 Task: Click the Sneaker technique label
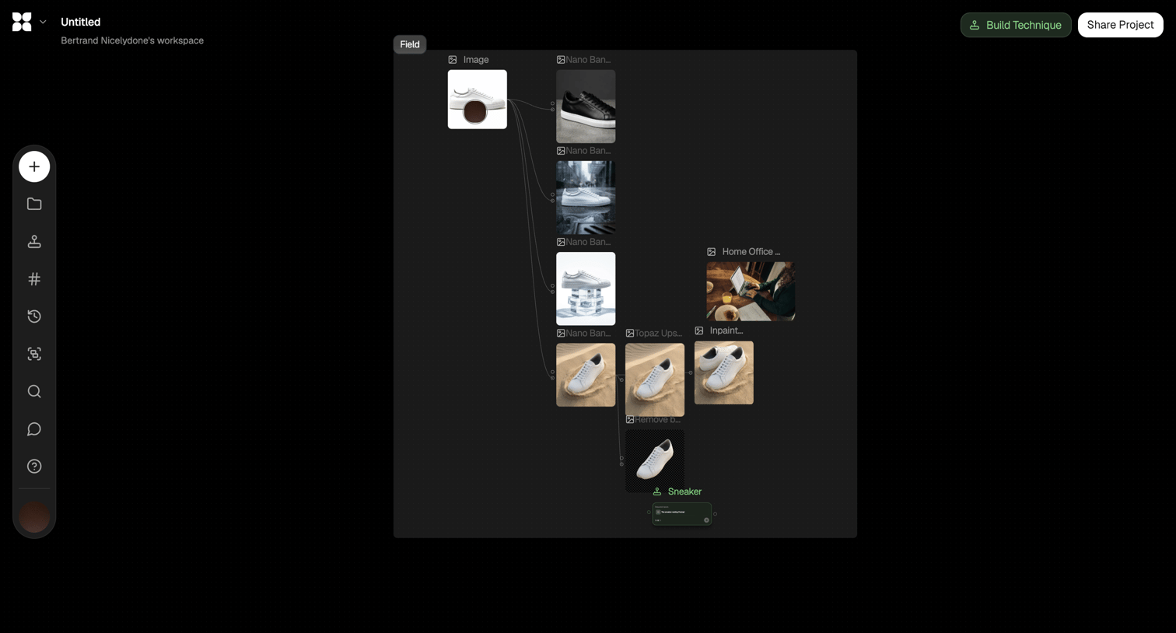684,491
